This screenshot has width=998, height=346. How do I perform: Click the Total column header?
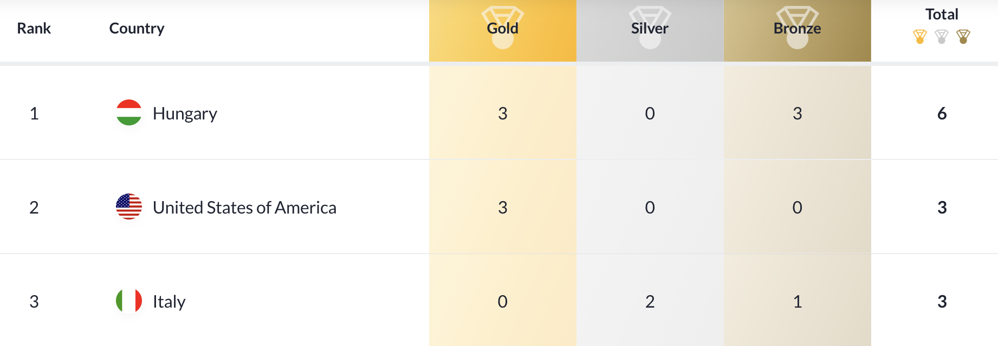[x=942, y=14]
